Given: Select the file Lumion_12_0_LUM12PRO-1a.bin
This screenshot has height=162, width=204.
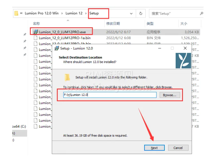Looking at the screenshot, I should point(65,38).
